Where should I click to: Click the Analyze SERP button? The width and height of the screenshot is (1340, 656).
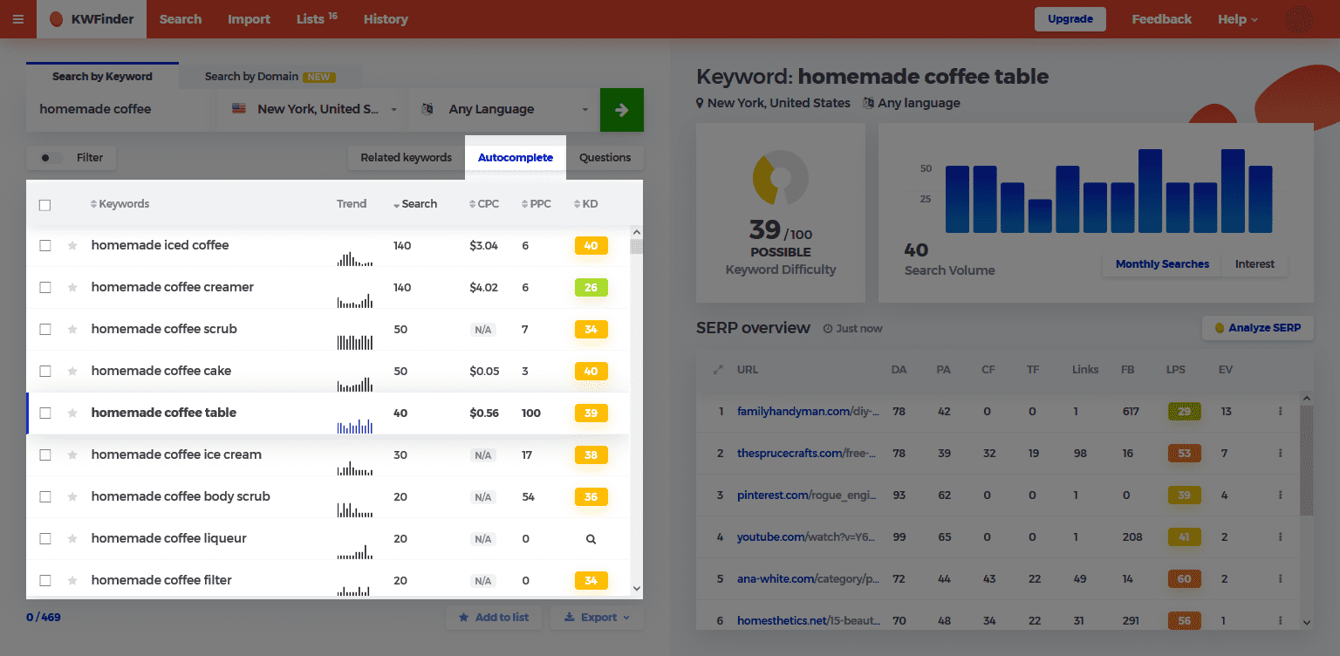[x=1257, y=328]
